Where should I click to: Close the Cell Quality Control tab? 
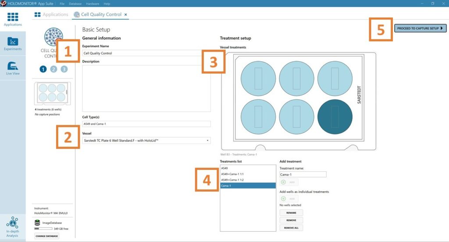tap(126, 14)
